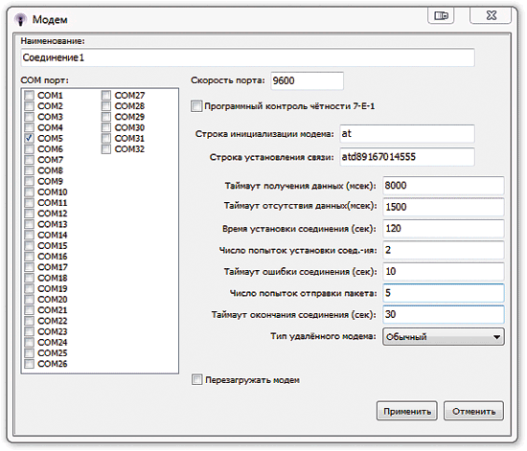527x451 pixels.
Task: Open the Тип удалённого модема dropdown
Action: click(444, 336)
